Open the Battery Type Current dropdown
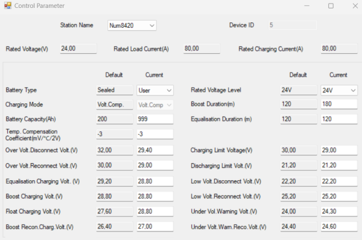Viewport: 362px width, 240px height. click(155, 90)
